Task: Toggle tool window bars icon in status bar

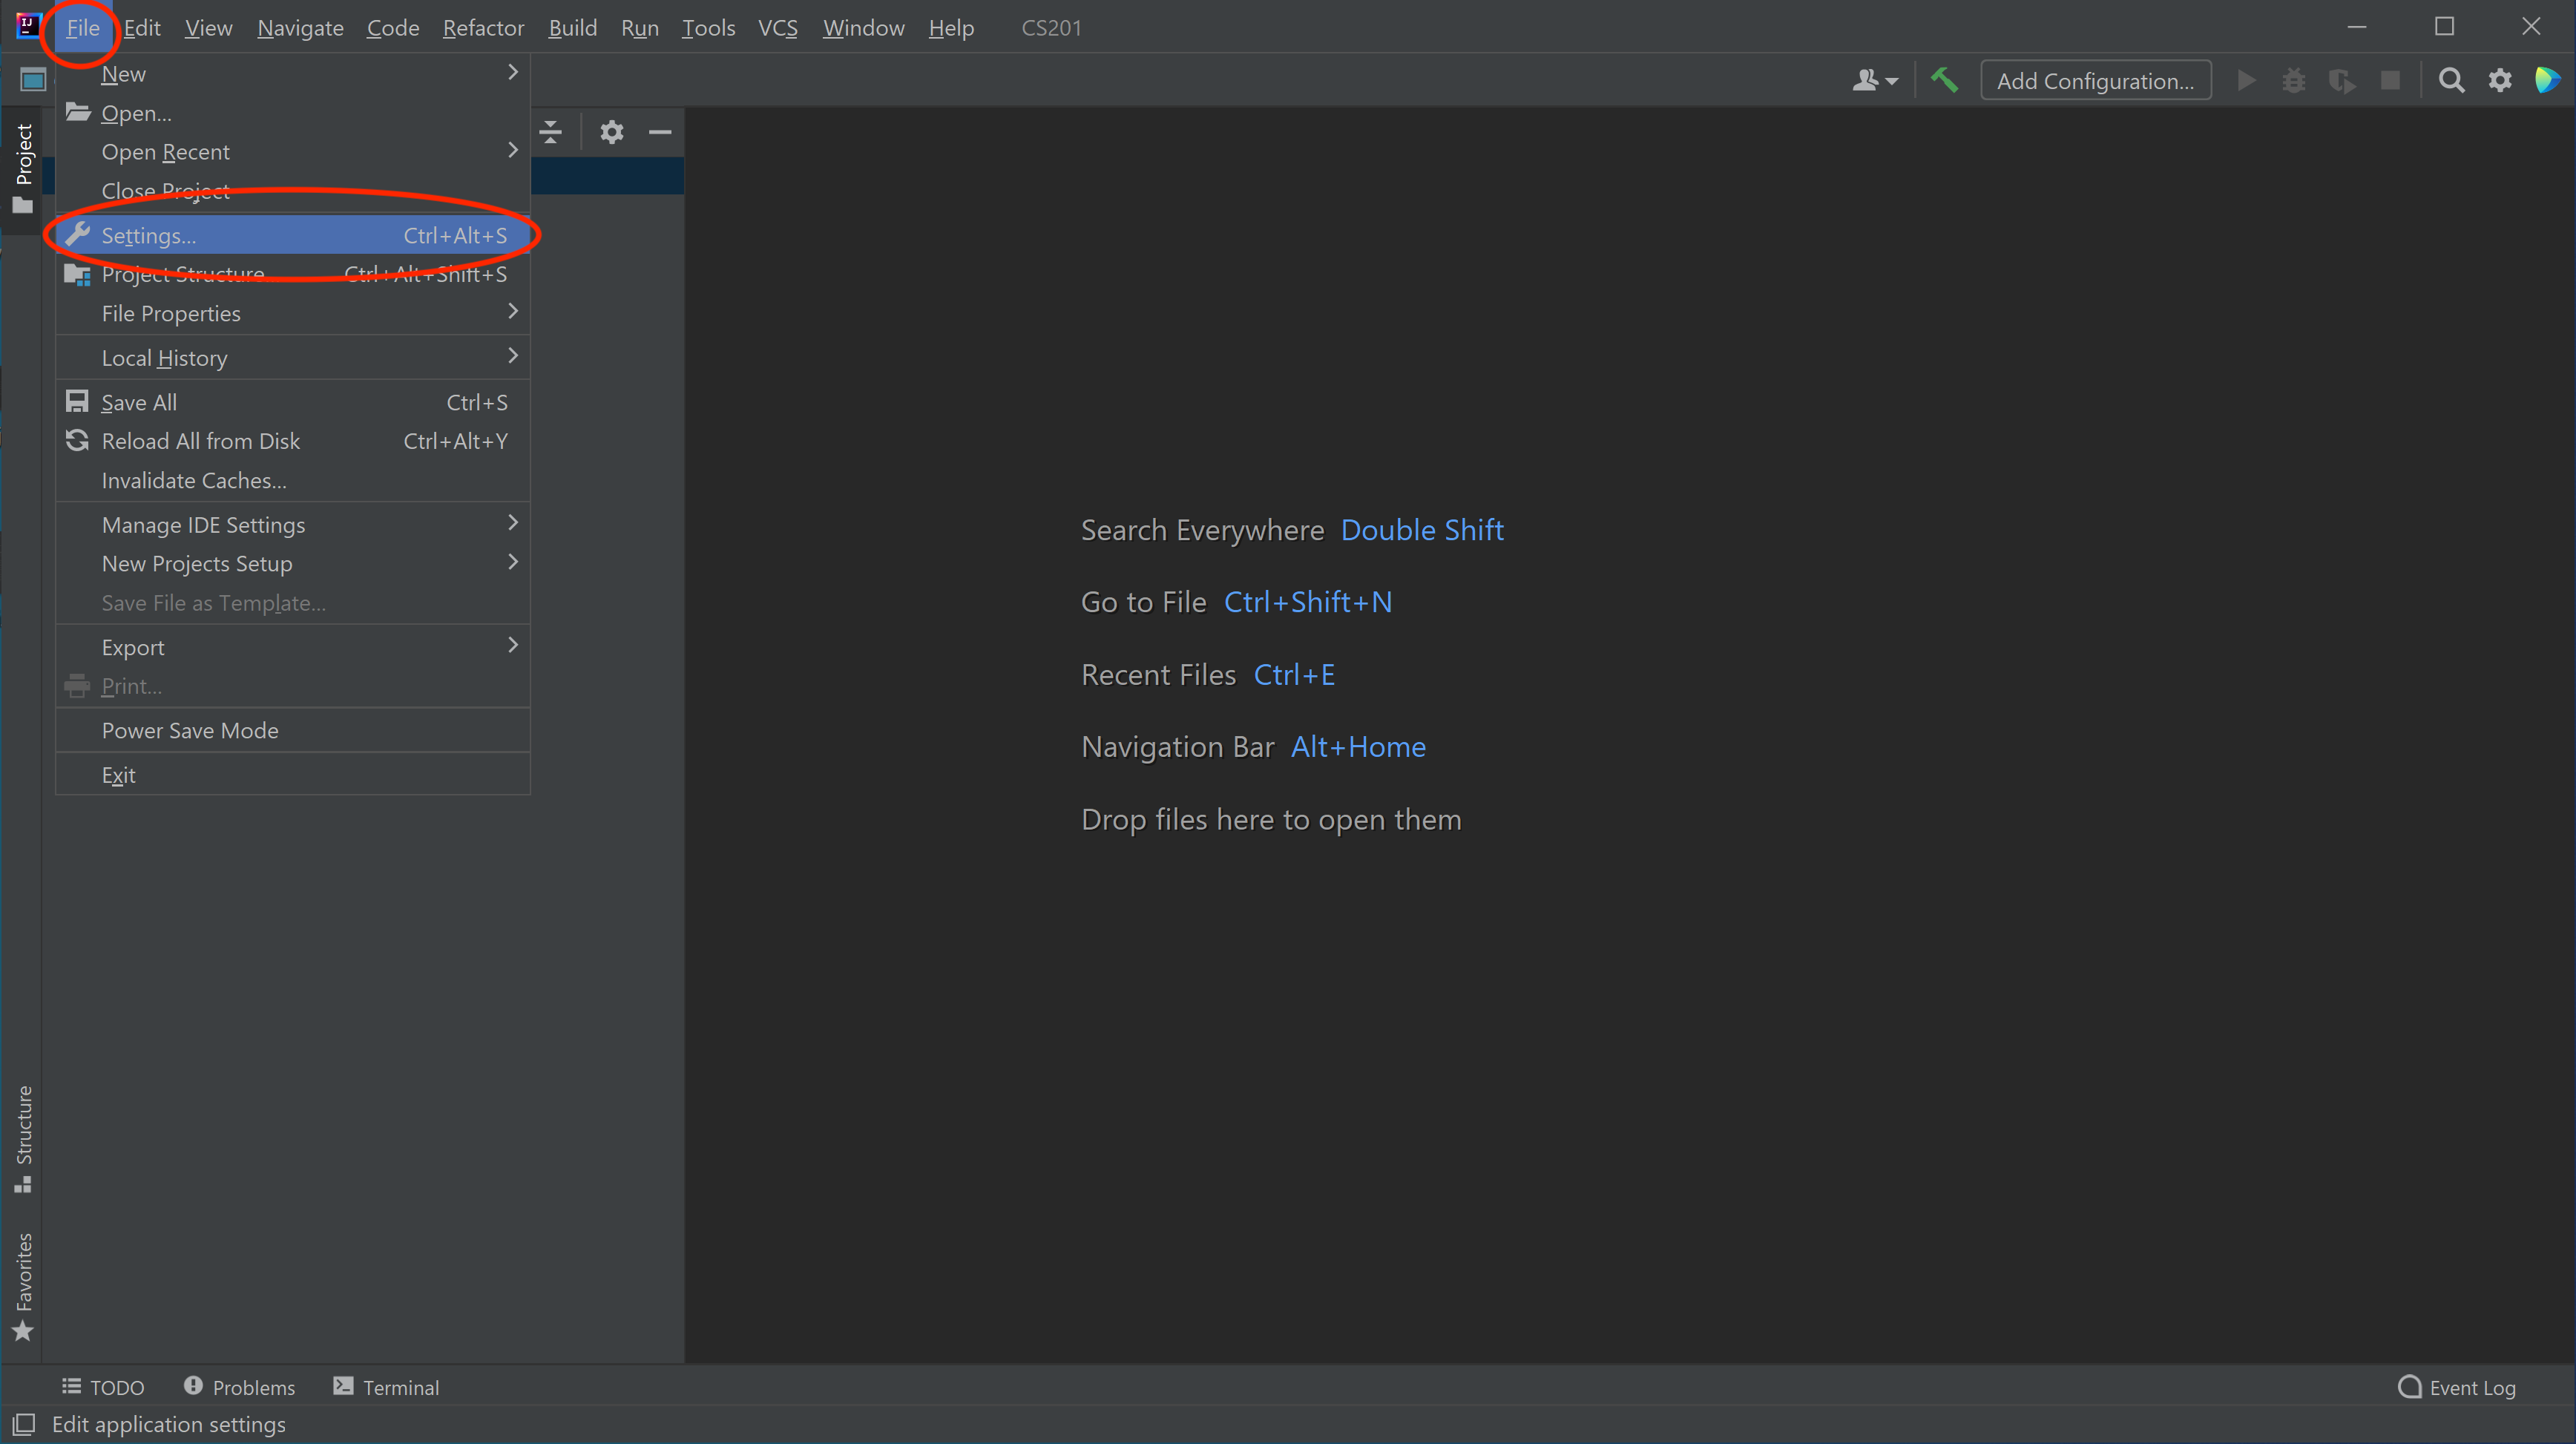Action: coord(24,1424)
